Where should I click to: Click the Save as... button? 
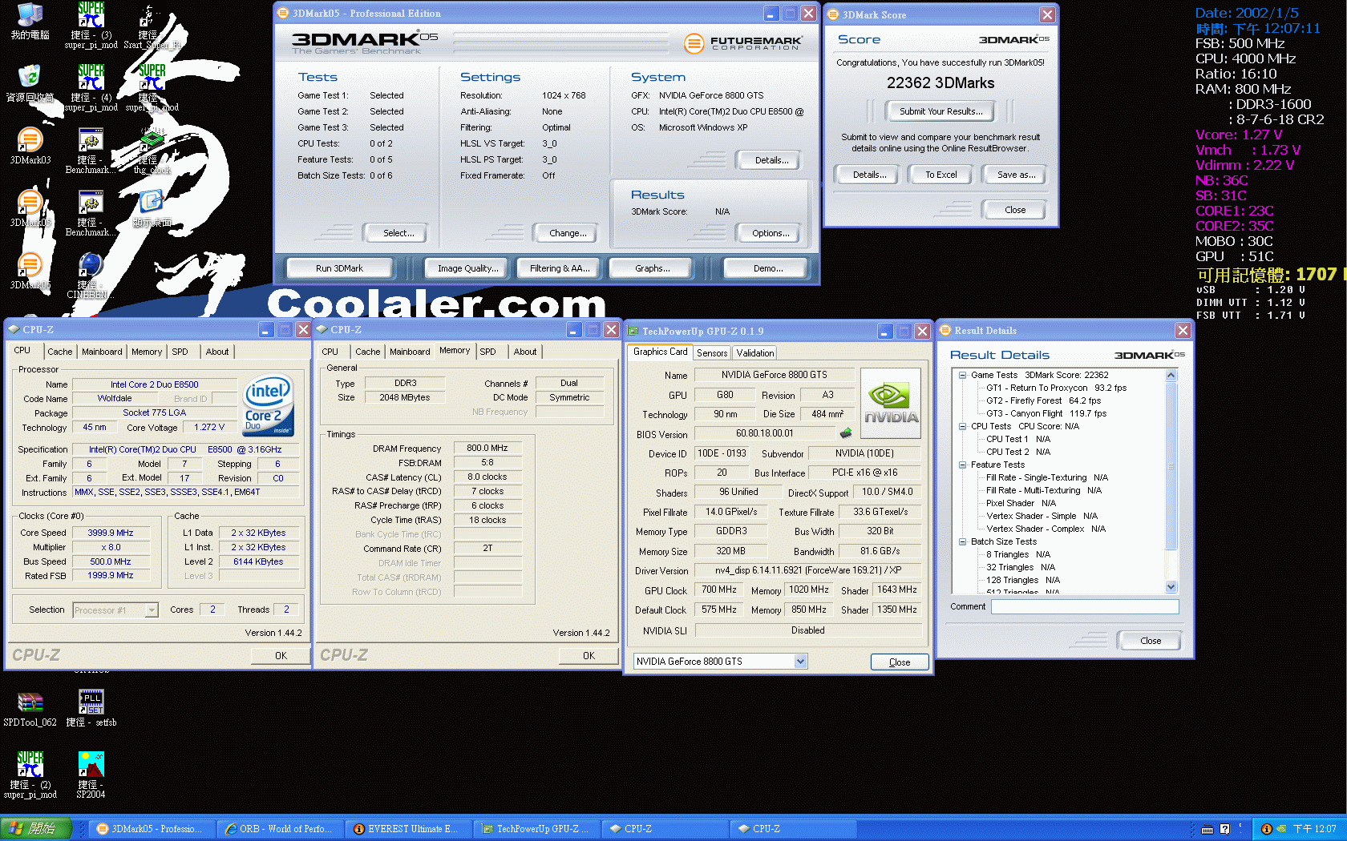1016,175
